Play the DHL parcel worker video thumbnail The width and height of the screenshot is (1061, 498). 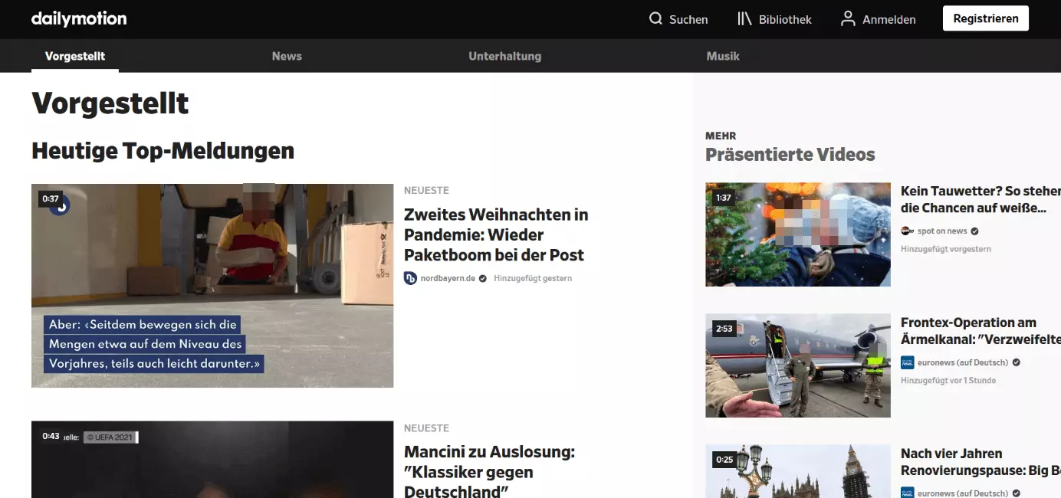pyautogui.click(x=212, y=285)
